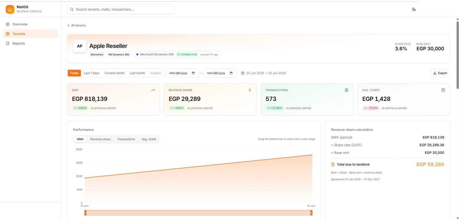Screen dimensions: 459x220
Task: Click the end date mm/dd/yyyy field
Action: coord(220,73)
